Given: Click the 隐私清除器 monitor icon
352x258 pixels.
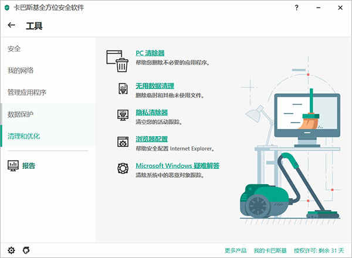Looking at the screenshot, I should click(123, 115).
